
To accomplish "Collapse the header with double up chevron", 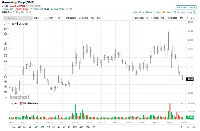I will [x=187, y=18].
